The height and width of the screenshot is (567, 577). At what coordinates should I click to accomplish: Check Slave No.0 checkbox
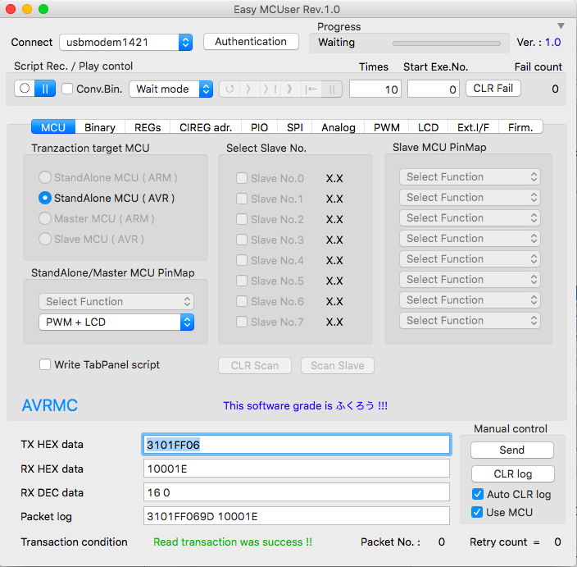pos(242,178)
